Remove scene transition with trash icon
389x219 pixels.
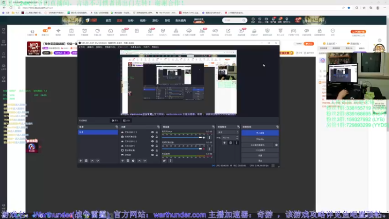(230, 143)
